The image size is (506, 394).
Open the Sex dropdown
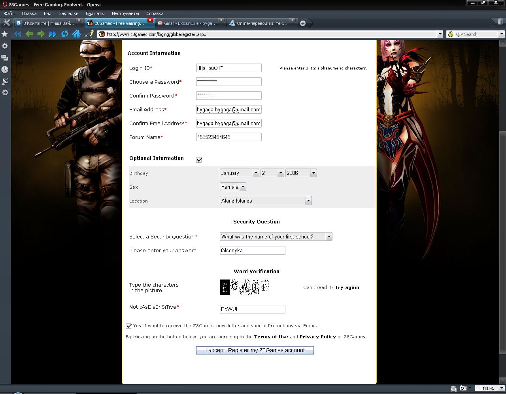tap(233, 187)
